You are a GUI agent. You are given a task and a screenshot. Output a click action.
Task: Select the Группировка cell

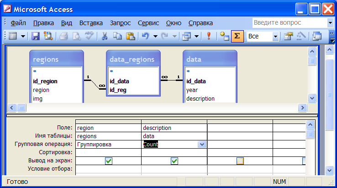108,144
